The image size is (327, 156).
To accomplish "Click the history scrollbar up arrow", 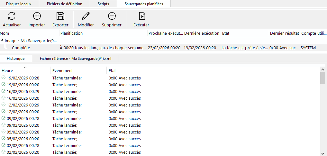I will tap(322, 69).
